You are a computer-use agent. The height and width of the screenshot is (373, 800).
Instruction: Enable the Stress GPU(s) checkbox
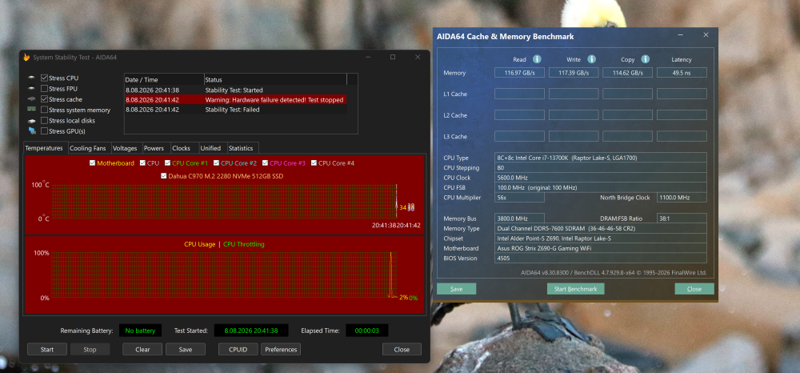point(44,131)
